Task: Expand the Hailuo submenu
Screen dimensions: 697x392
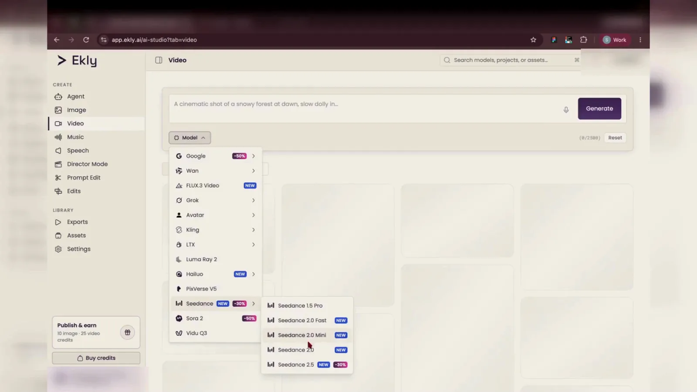Action: click(216, 274)
